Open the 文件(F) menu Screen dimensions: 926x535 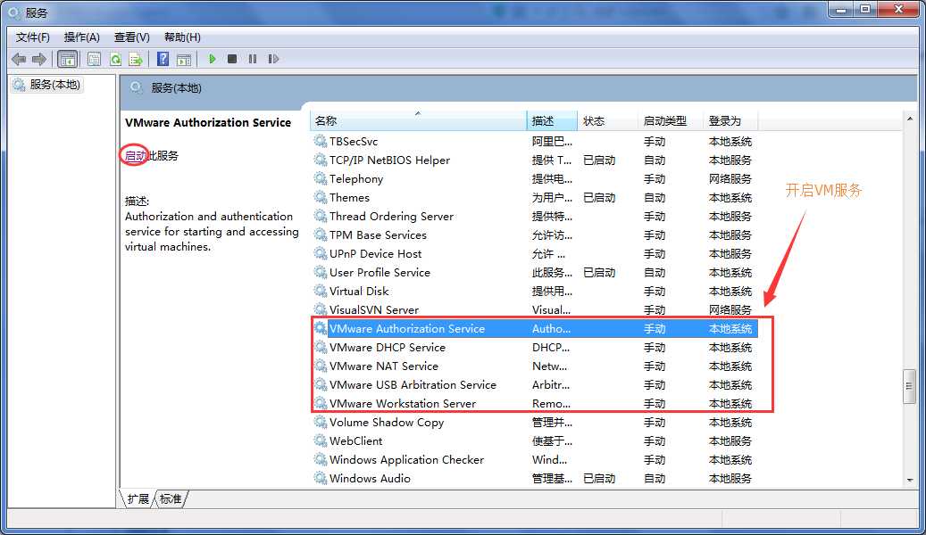click(32, 37)
